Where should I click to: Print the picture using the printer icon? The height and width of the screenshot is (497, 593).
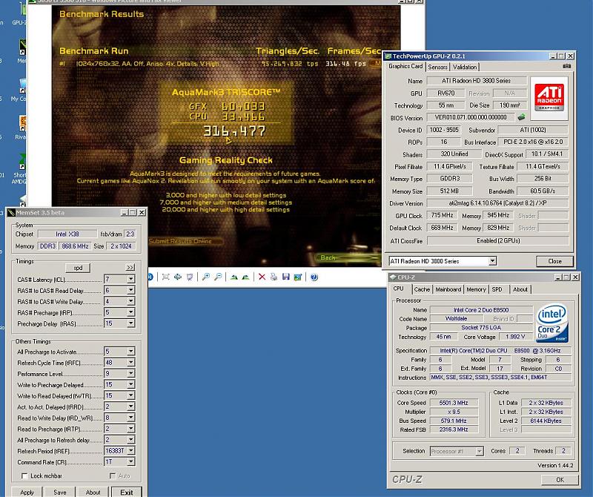[x=274, y=277]
